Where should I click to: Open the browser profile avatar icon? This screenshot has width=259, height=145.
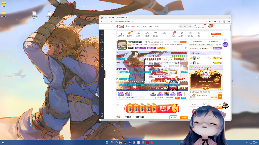224,21
